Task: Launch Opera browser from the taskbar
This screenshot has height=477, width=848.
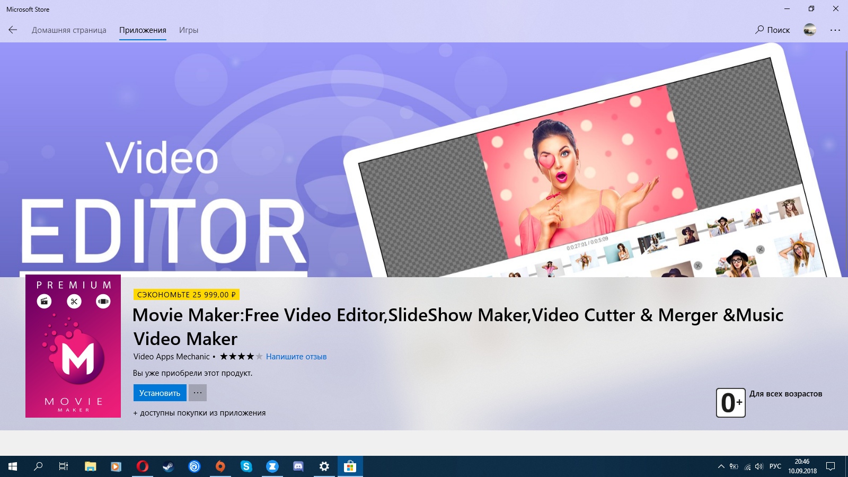Action: click(142, 466)
